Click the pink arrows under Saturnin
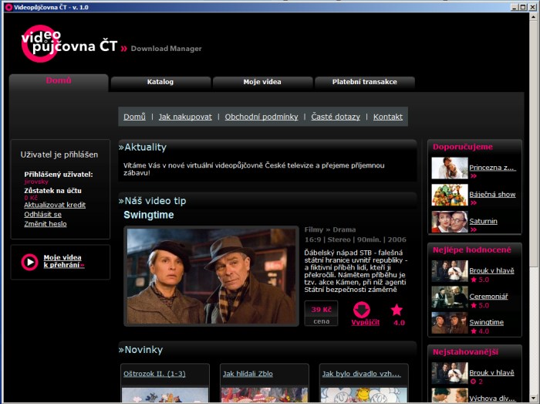The image size is (540, 404). [474, 229]
